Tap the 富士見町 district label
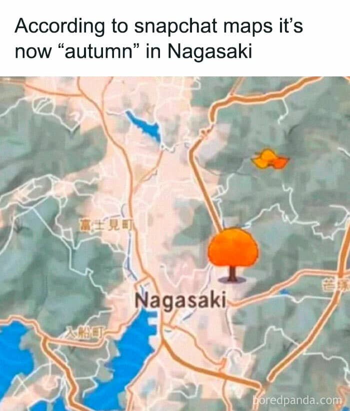The height and width of the screenshot is (411, 350). click(106, 226)
